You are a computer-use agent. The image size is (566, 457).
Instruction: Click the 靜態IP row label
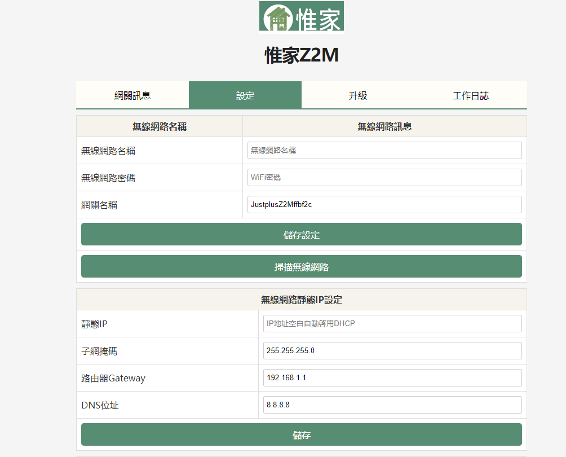[94, 324]
